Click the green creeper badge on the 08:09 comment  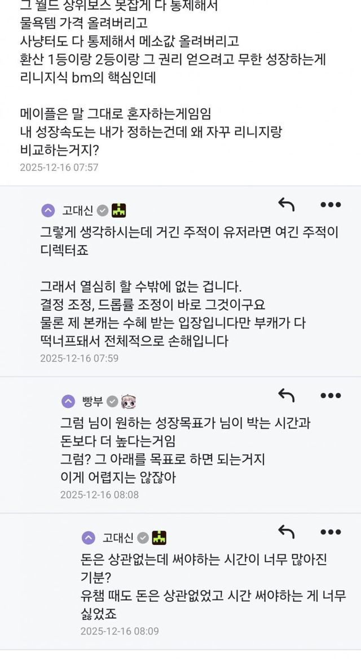159,537
